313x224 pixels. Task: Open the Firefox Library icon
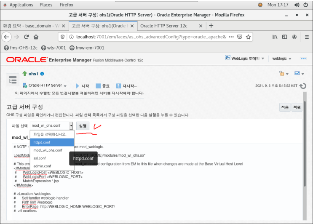click(275, 37)
